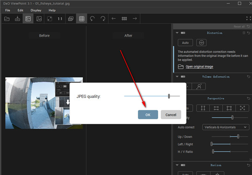
Task: Collapse the Volume deformation section arrow
Action: pyautogui.click(x=177, y=77)
